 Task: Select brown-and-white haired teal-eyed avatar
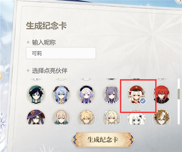(162, 117)
